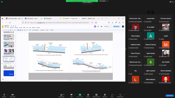Select the cursor tool in Slides toolbar
The image size is (175, 98).
tap(18, 30)
